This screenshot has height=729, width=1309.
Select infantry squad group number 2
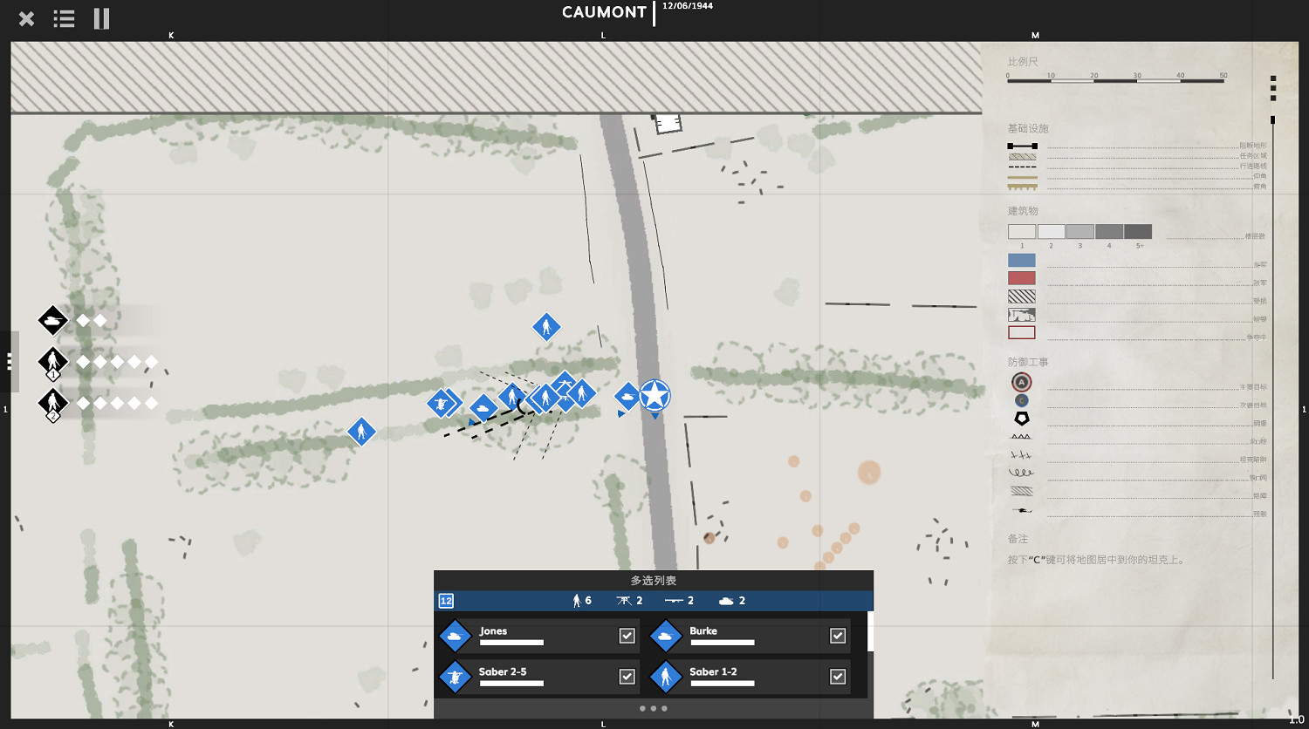pyautogui.click(x=53, y=403)
